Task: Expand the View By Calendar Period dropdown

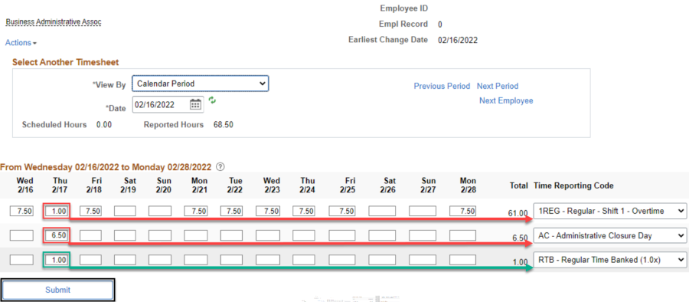Action: pyautogui.click(x=201, y=84)
